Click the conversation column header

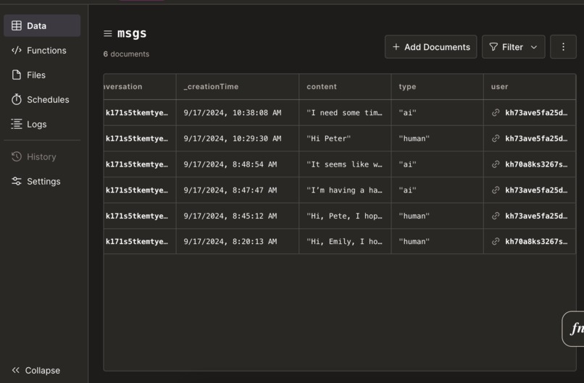(140, 86)
